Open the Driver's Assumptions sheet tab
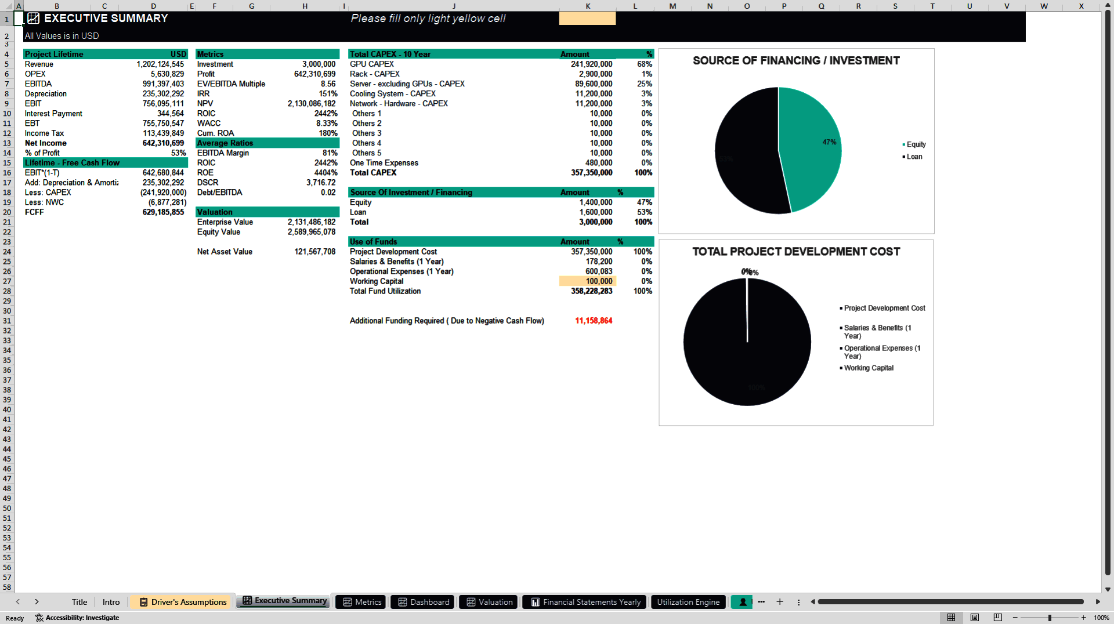 point(182,602)
